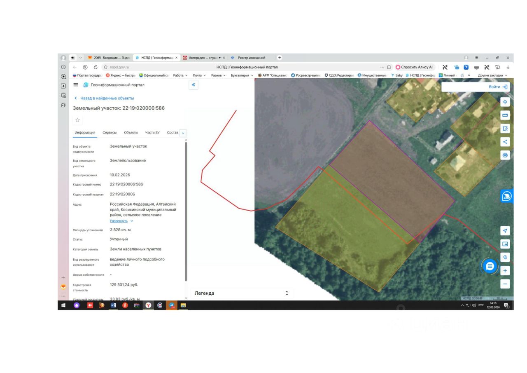
Task: Close the НСПД Геоинформационный browser tab
Action: coord(177,58)
